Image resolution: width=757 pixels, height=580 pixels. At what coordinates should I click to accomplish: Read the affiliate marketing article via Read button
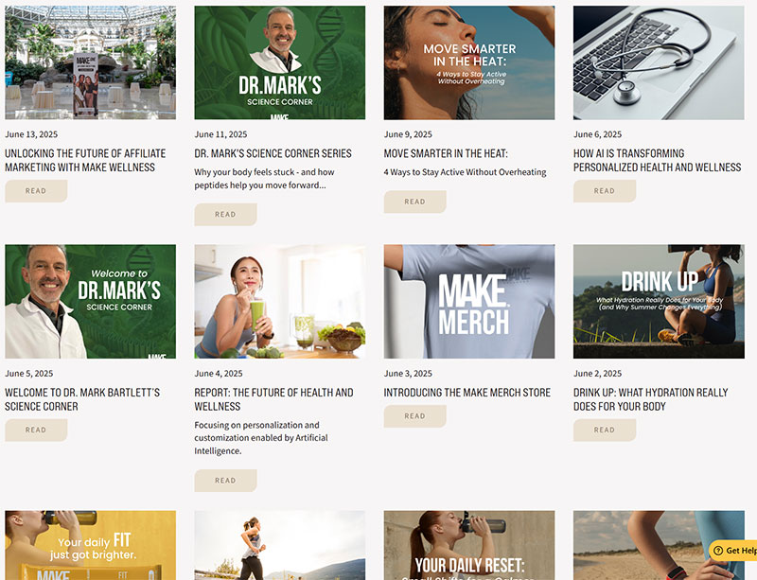click(36, 191)
